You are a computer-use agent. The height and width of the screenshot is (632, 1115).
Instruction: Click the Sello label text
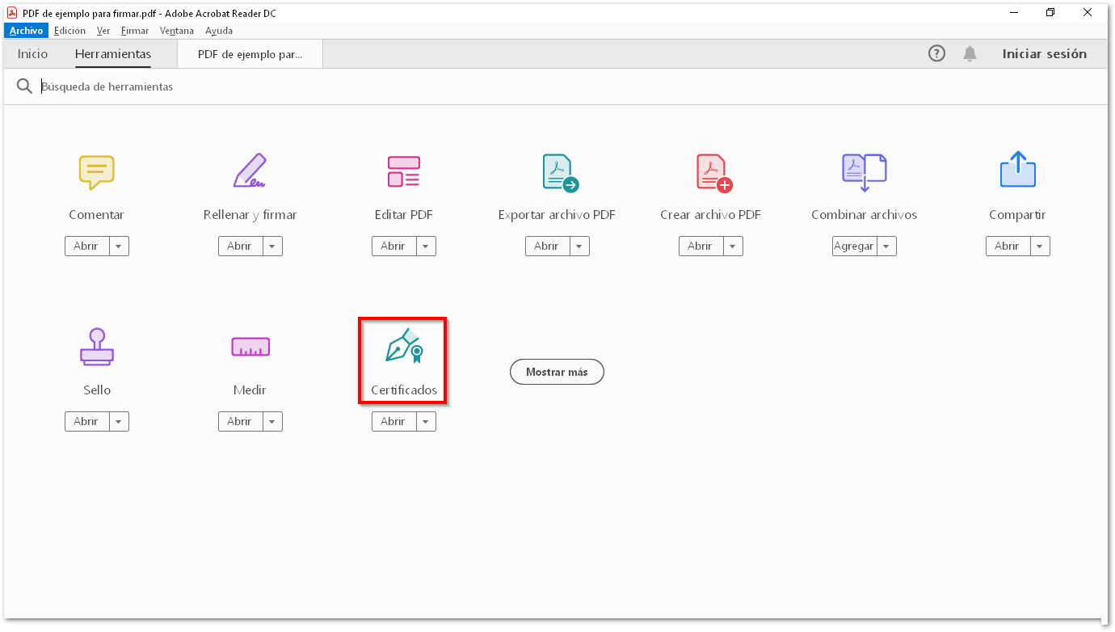point(97,390)
